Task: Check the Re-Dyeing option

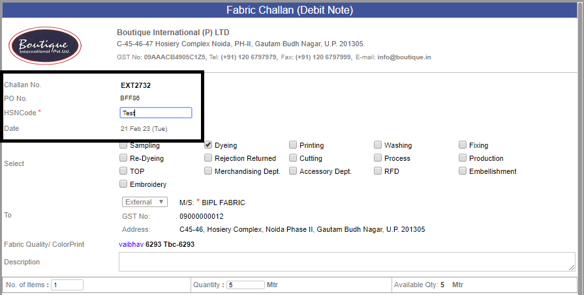Action: tap(123, 158)
